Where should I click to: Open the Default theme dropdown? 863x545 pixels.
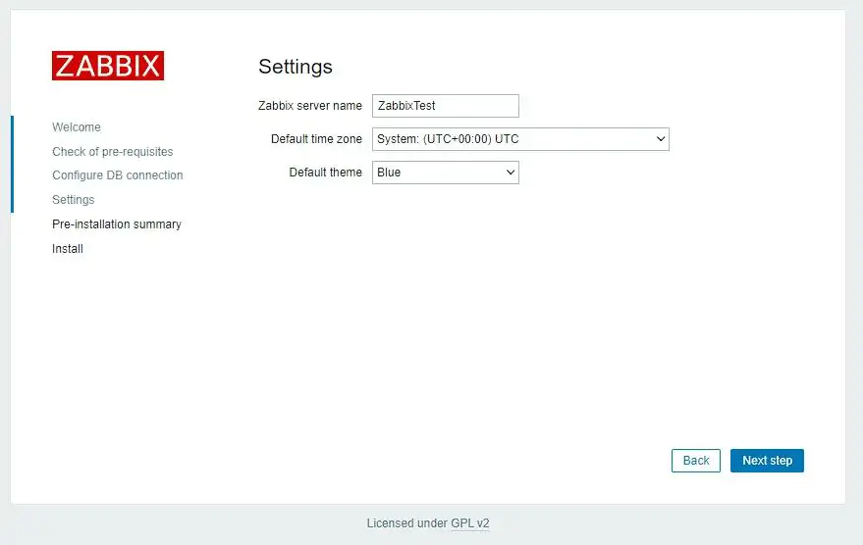[446, 173]
